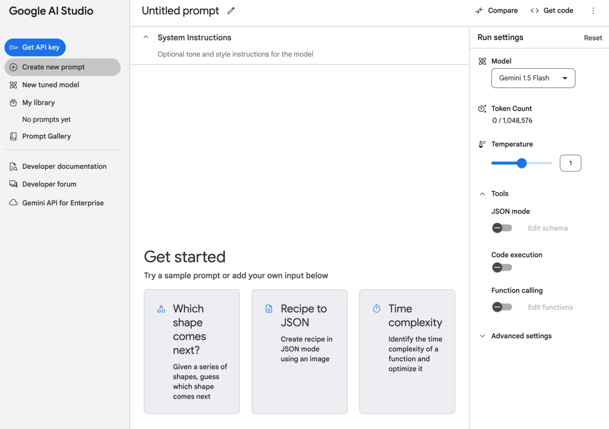
Task: Click Edit schema link
Action: pyautogui.click(x=548, y=228)
